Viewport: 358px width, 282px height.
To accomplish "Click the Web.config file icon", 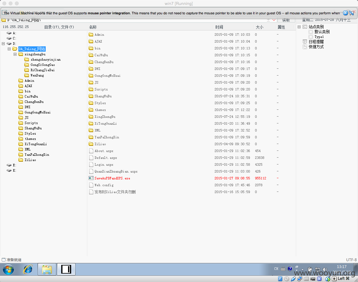I will (91, 185).
